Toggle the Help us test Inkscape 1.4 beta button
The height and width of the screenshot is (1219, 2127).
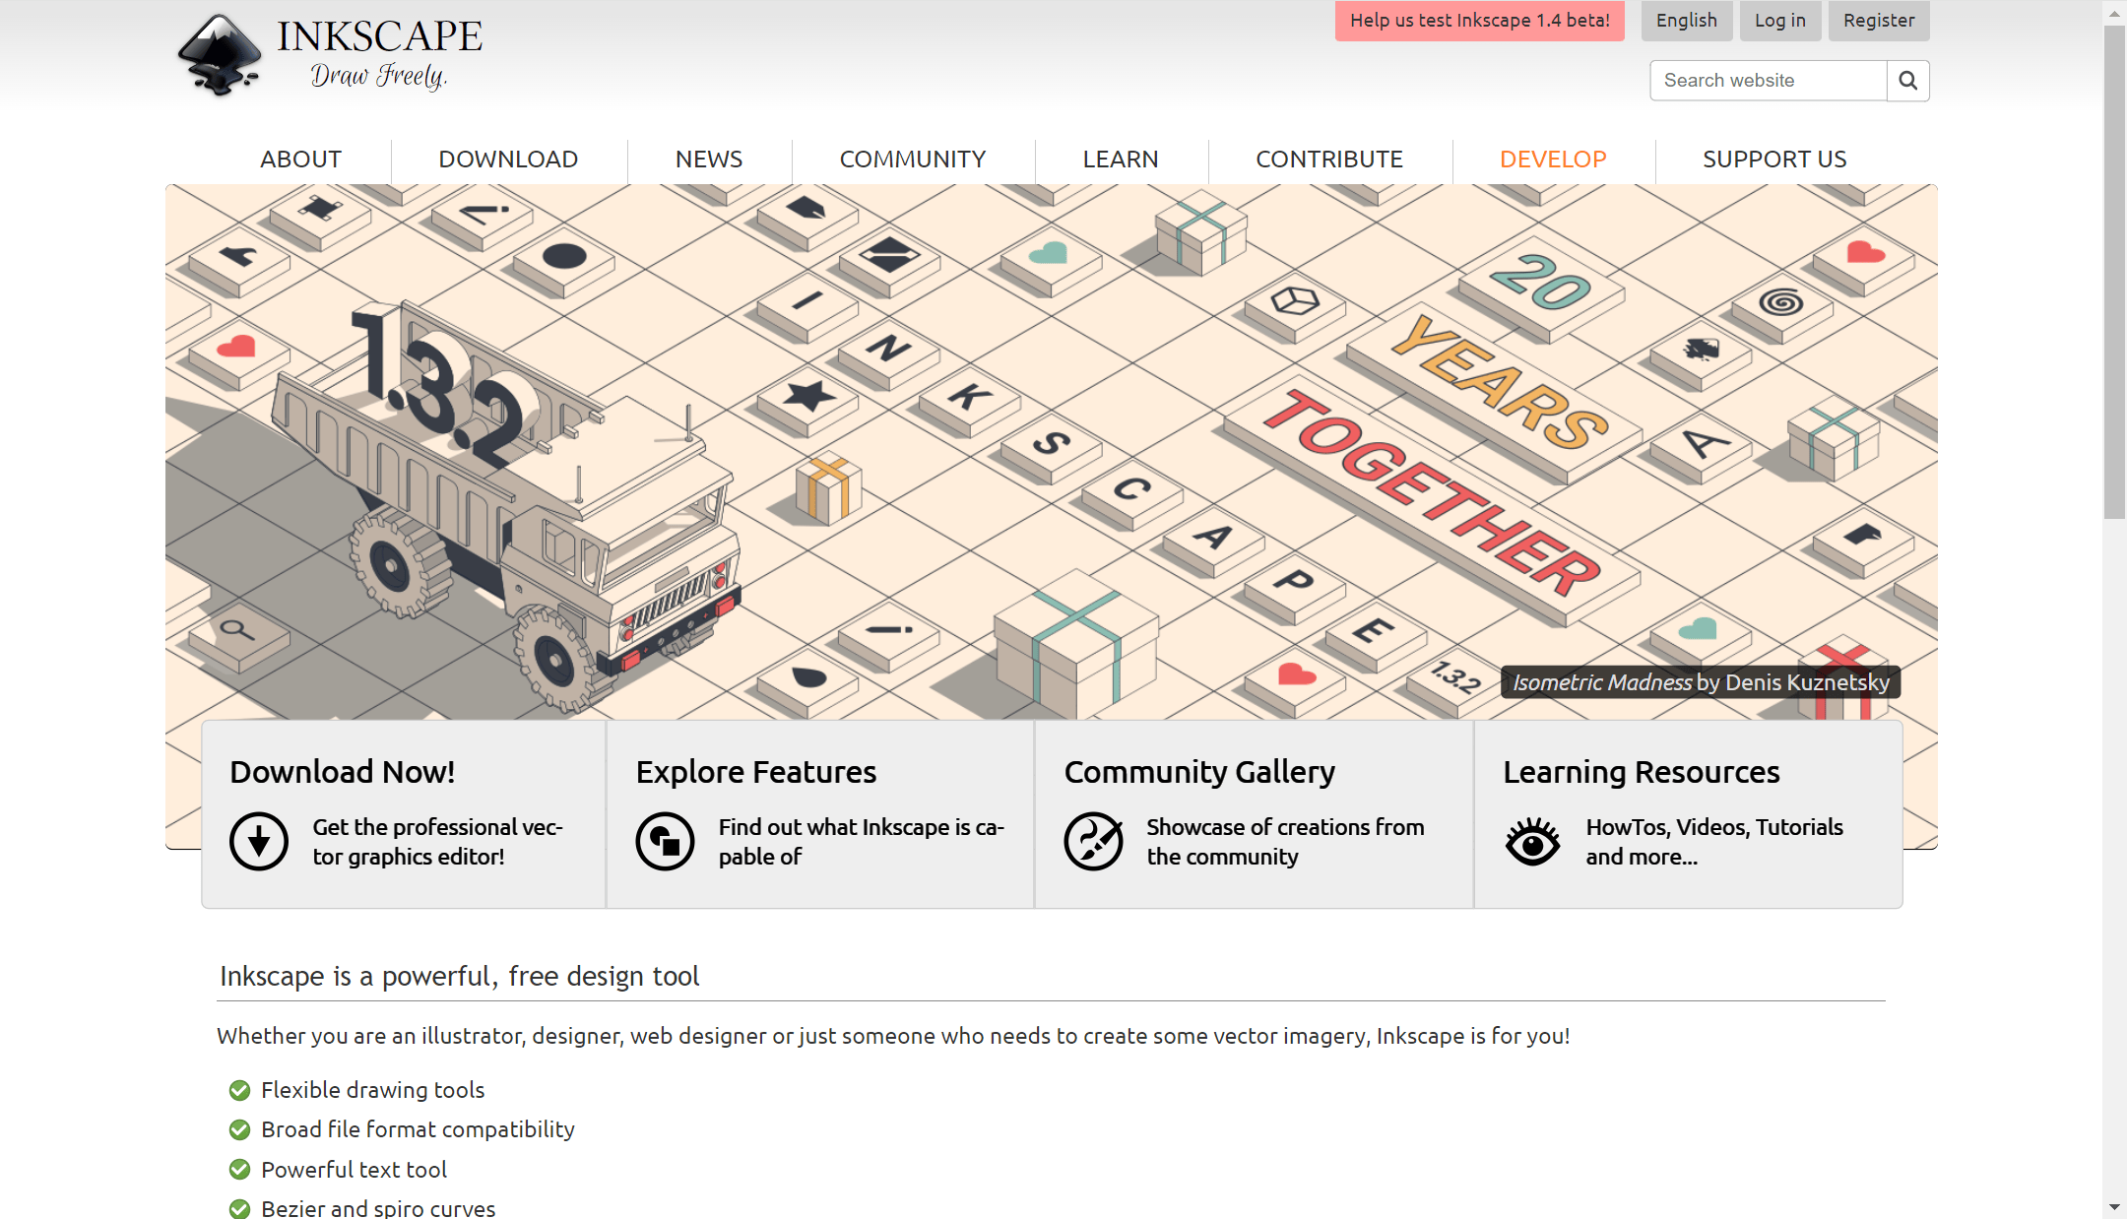pos(1478,21)
